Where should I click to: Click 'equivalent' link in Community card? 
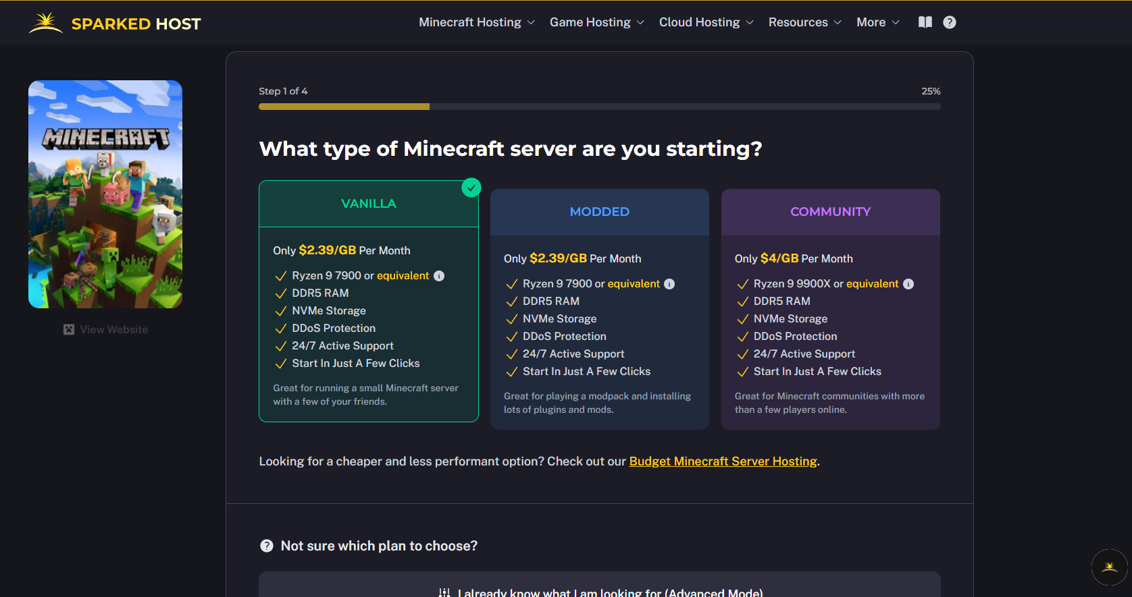click(873, 284)
